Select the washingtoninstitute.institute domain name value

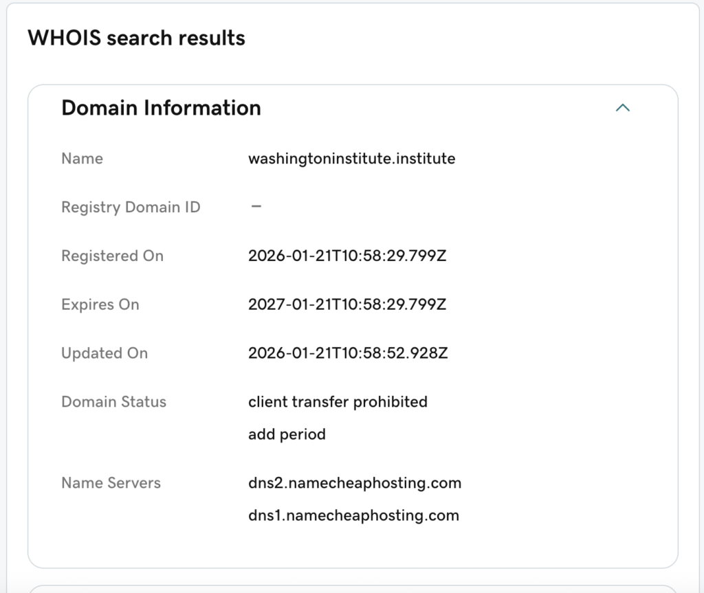click(x=351, y=159)
